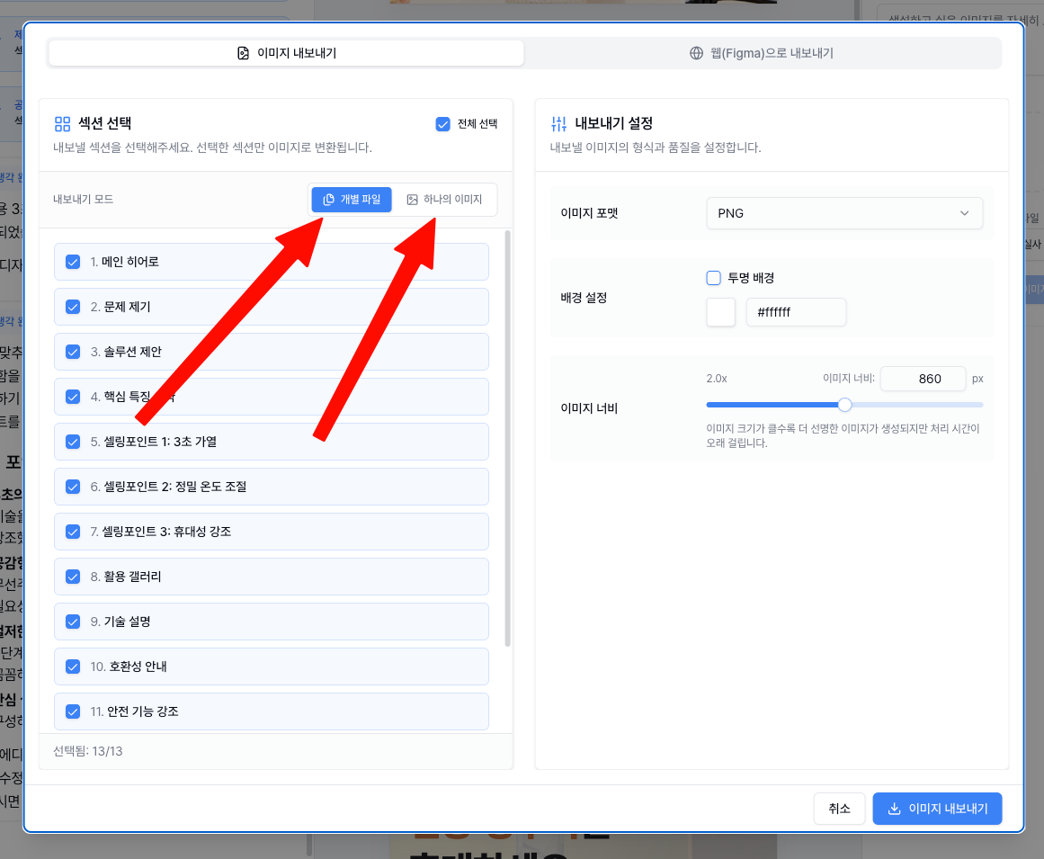The image size is (1044, 859).
Task: Choose 하나의 이미지 export mode
Action: (x=444, y=200)
